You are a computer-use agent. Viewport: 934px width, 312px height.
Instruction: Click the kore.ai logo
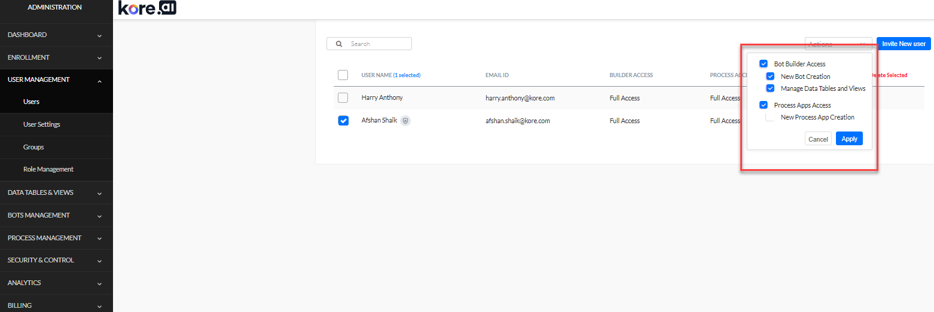click(147, 8)
